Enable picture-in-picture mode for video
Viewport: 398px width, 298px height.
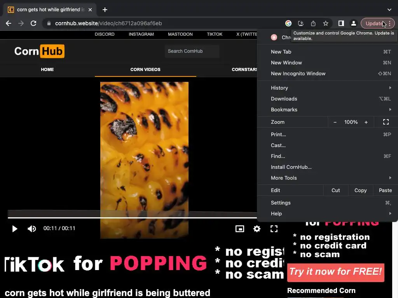239,229
